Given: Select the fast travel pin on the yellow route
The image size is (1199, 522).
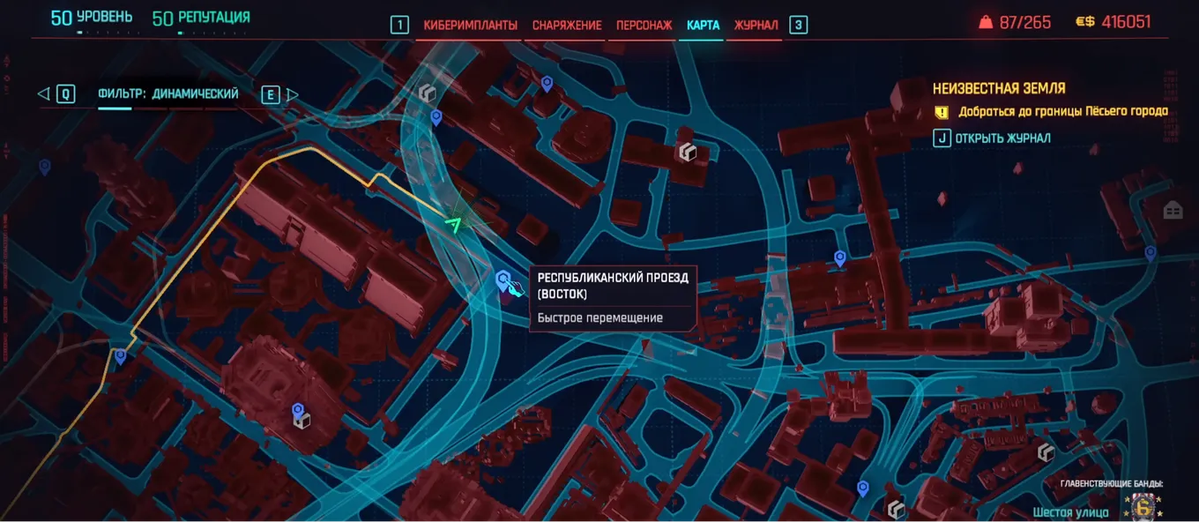Looking at the screenshot, I should tap(120, 356).
